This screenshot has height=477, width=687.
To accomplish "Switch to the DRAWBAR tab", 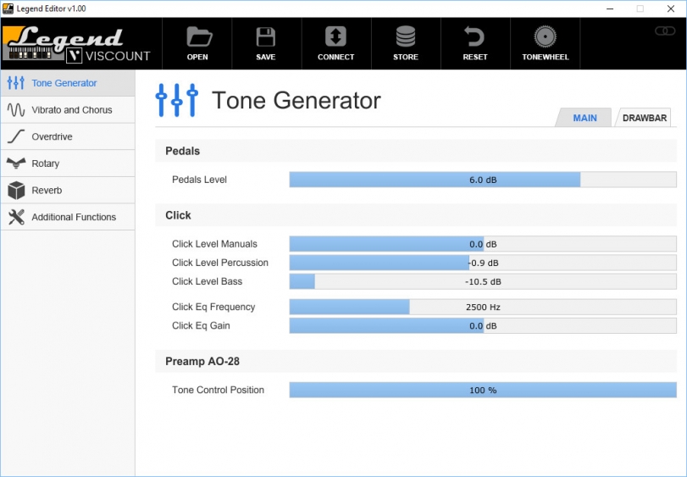I will [x=644, y=118].
